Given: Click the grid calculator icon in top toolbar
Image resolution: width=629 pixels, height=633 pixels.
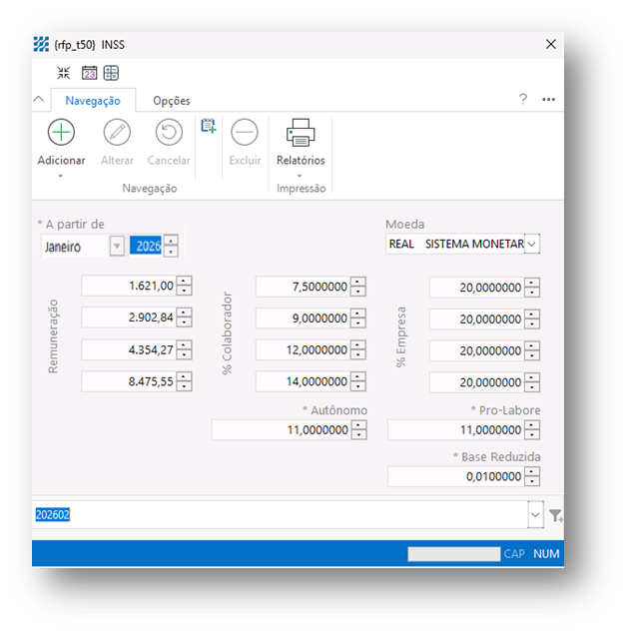Looking at the screenshot, I should [111, 73].
